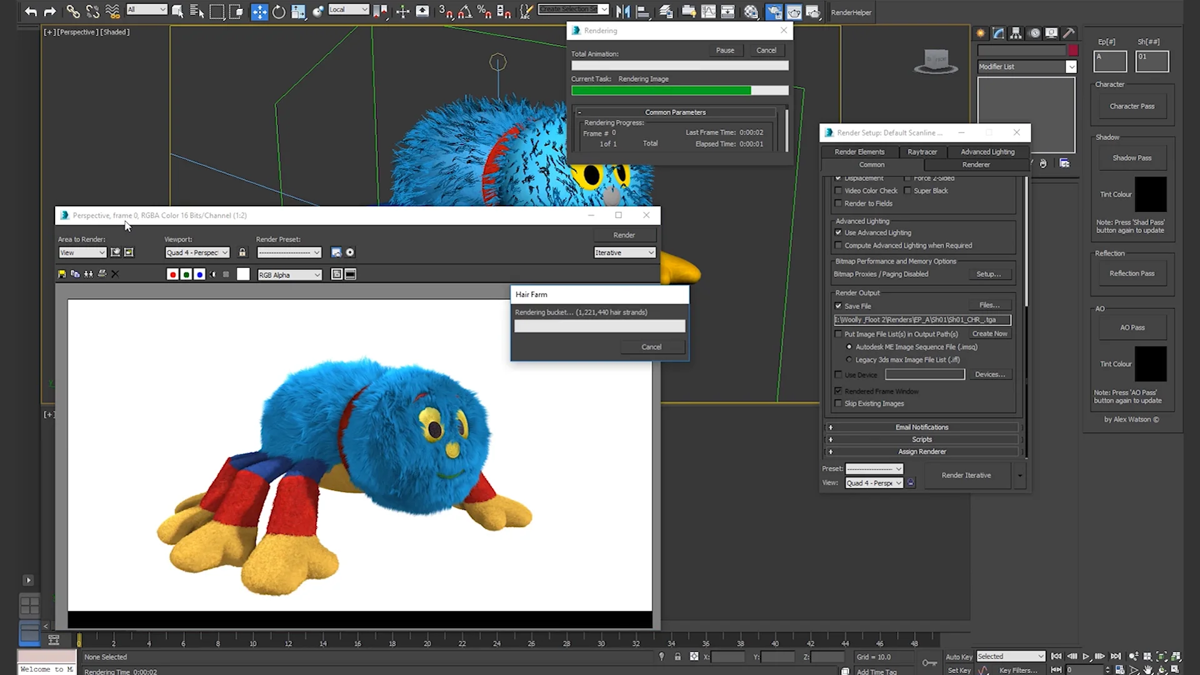This screenshot has width=1200, height=675.
Task: Uncheck Save File under Render Output
Action: pyautogui.click(x=839, y=306)
